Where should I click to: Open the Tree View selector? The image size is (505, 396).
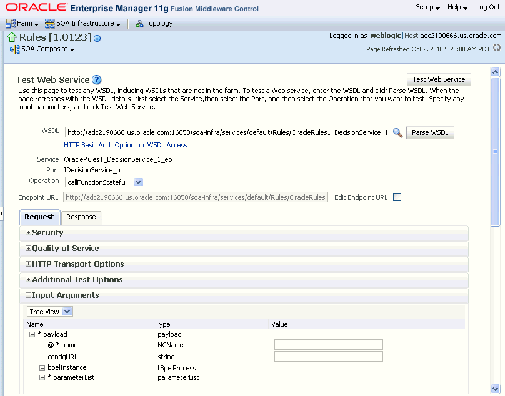[49, 311]
